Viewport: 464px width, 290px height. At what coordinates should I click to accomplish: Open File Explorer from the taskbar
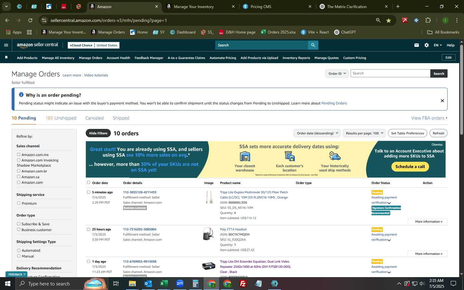(132, 284)
